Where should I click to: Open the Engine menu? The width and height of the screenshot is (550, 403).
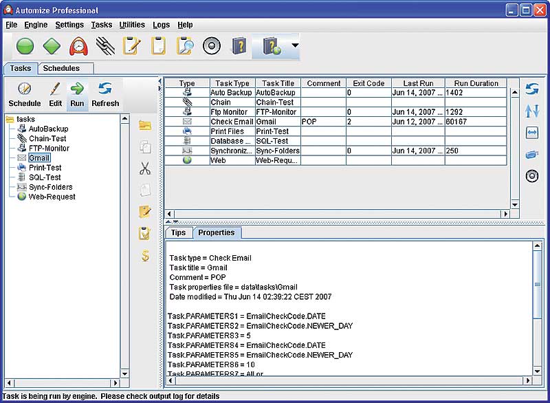click(36, 25)
